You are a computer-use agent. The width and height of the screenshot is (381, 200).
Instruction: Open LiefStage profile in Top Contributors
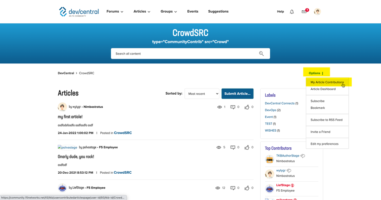pos(283,185)
